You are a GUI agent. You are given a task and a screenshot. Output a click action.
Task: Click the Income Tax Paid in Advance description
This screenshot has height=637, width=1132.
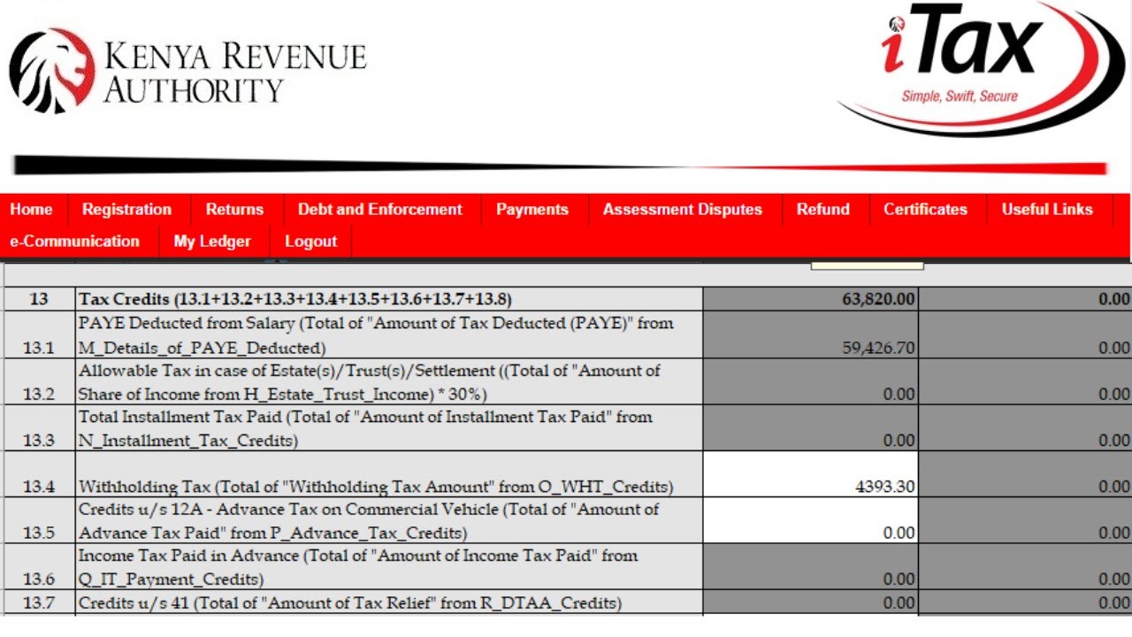coord(358,567)
